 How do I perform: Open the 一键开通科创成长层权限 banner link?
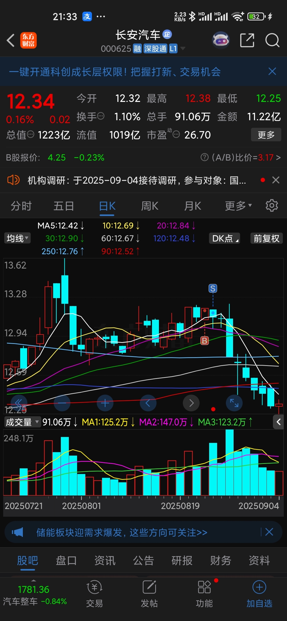click(x=115, y=72)
